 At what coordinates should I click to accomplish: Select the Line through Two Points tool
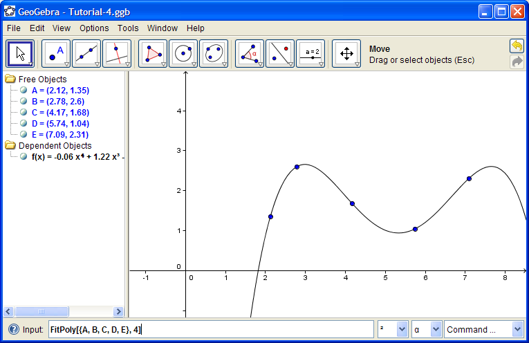[x=86, y=54]
